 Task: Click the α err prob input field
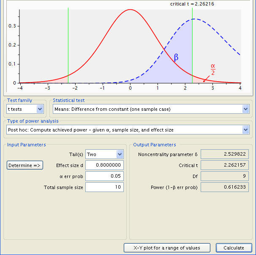click(x=104, y=176)
